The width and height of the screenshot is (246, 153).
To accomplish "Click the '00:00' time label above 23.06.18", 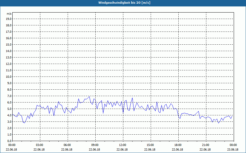I will coord(233,145).
